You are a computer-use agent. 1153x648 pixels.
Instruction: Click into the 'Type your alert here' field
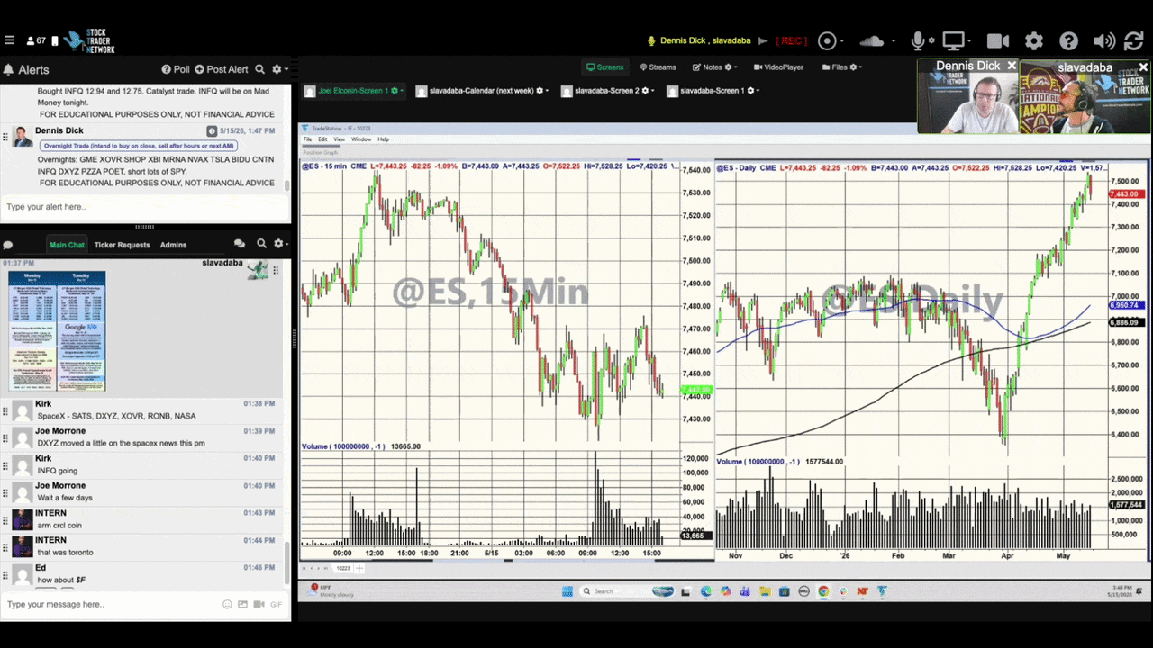coord(144,207)
